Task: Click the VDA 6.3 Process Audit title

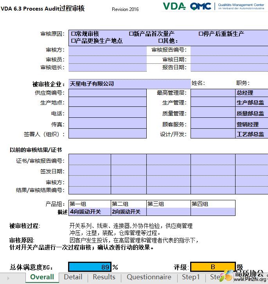Action: click(x=43, y=8)
